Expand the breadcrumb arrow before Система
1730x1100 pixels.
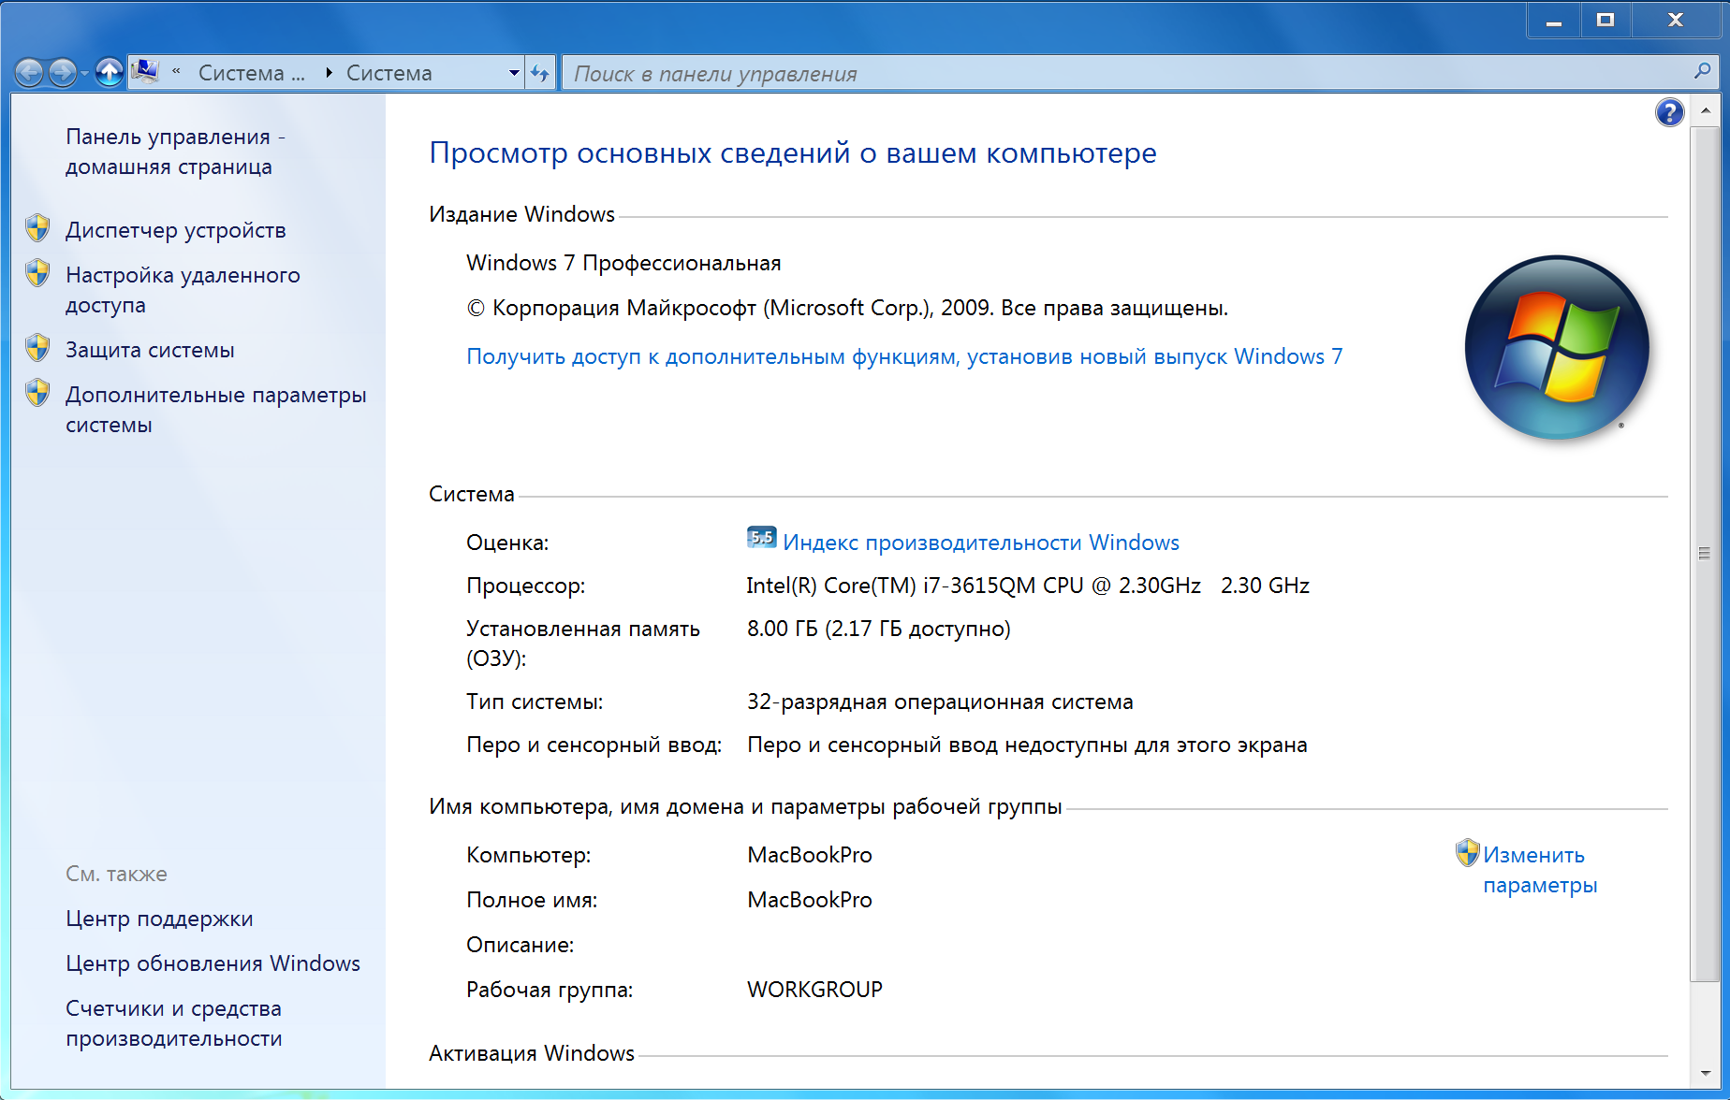pos(329,73)
